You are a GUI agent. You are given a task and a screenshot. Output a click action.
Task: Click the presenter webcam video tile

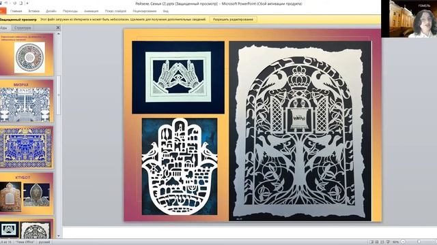point(409,18)
